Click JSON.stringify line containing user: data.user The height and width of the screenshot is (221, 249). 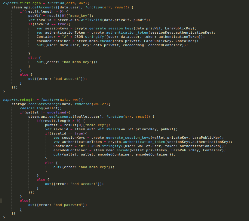(x=121, y=37)
